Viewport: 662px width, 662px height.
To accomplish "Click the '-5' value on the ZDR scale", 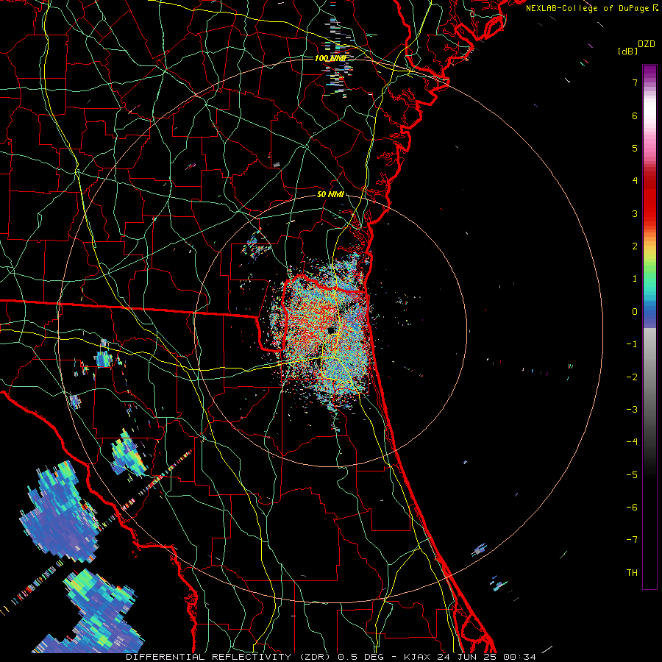I will point(632,474).
